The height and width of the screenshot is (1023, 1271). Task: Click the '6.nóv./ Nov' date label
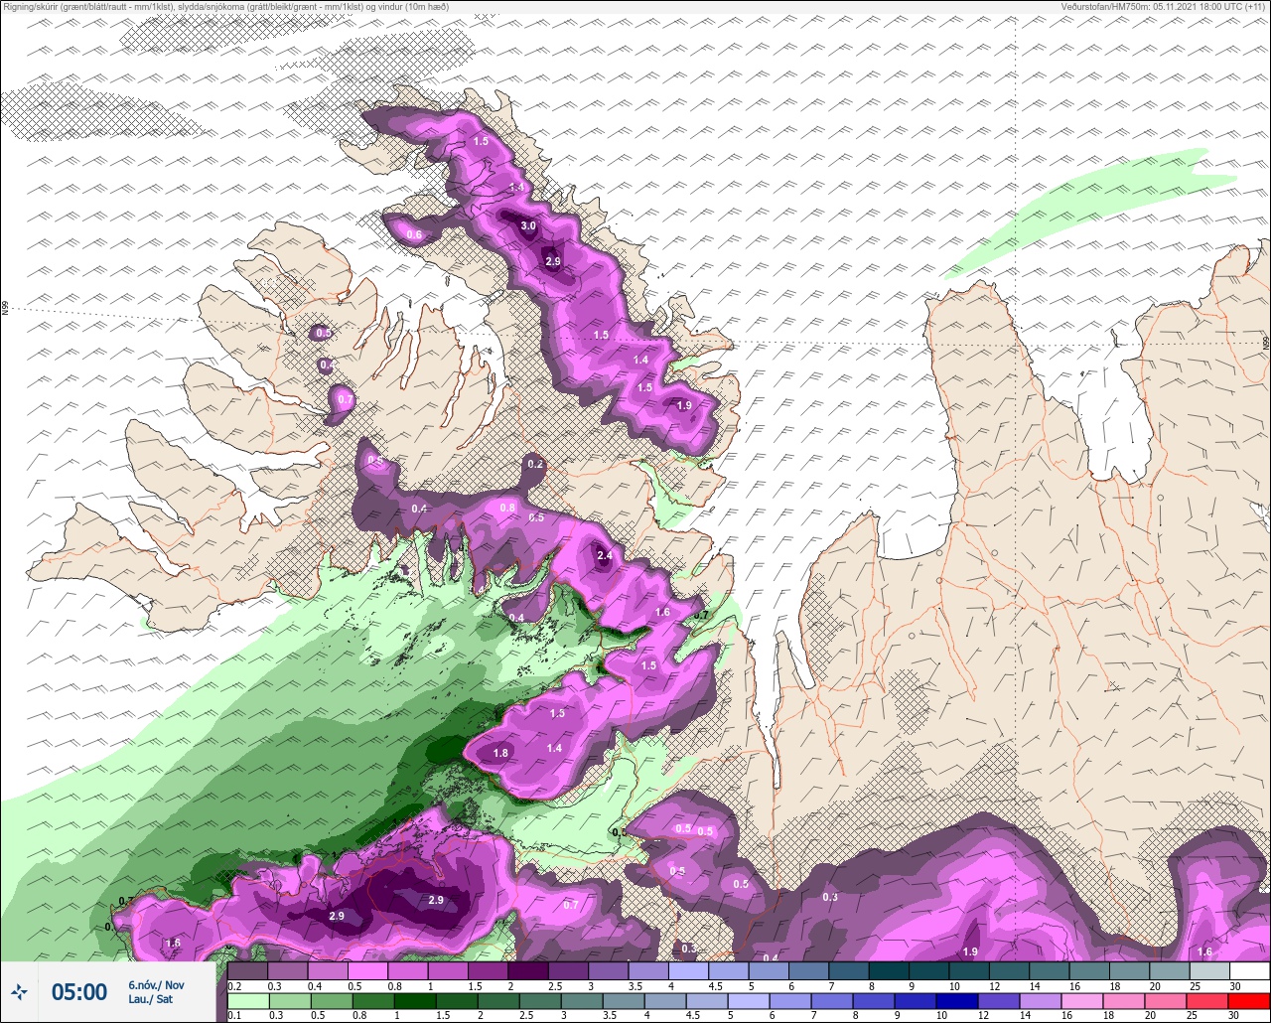156,984
